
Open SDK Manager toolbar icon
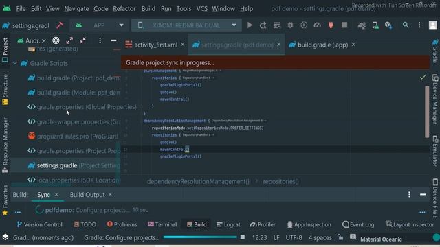pyautogui.click(x=388, y=25)
